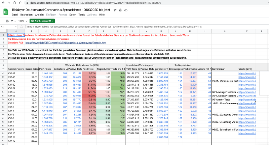Screen dimensions: 269x145
Task: Open the RKI Testzahl.html link in row 3
Action: pos(66,43)
